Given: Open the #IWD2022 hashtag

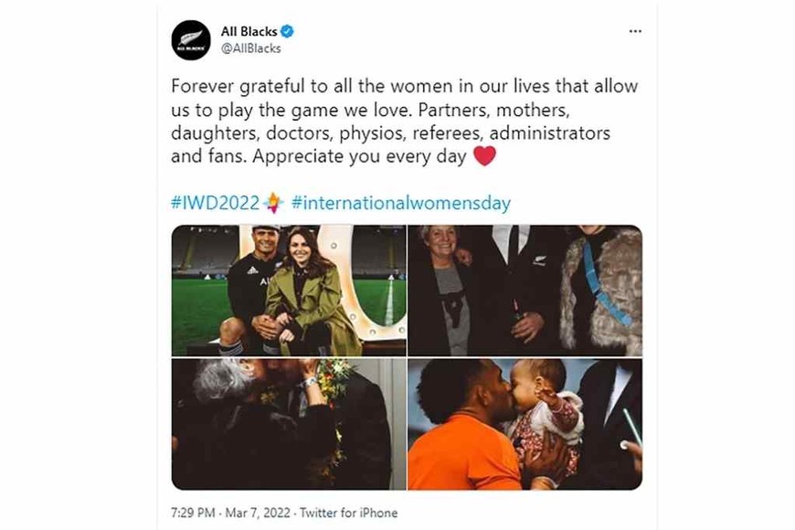Looking at the screenshot, I should 216,203.
